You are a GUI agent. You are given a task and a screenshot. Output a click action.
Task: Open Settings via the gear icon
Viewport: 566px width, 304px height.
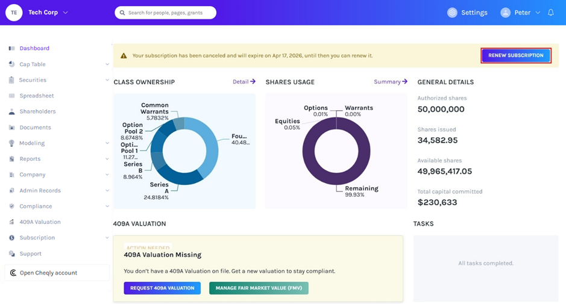[452, 13]
